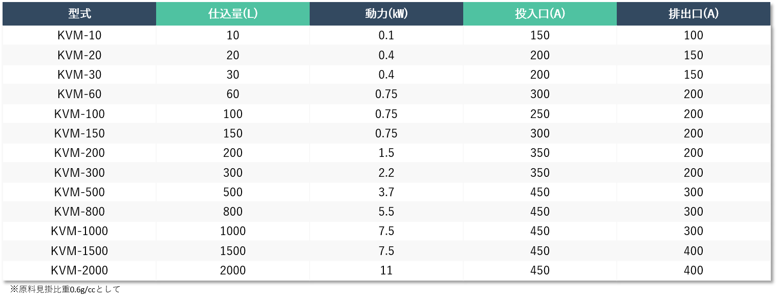Click the 動力(kW) header cell

pos(386,14)
